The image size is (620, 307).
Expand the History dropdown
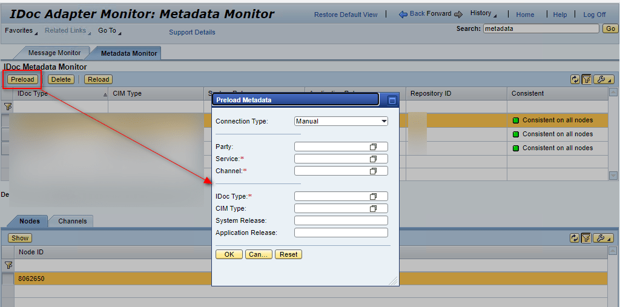[483, 13]
